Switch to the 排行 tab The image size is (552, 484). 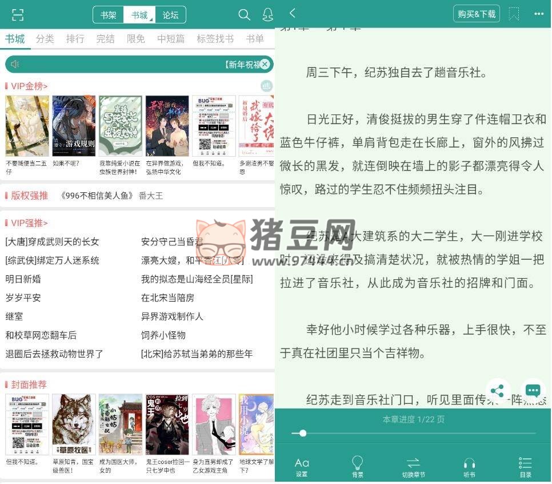pos(75,39)
